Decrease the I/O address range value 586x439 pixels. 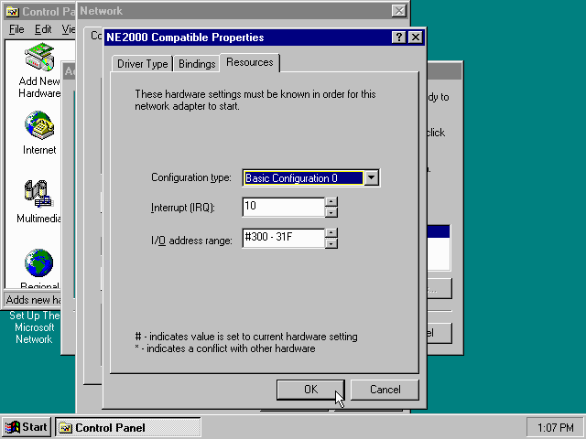(x=331, y=243)
